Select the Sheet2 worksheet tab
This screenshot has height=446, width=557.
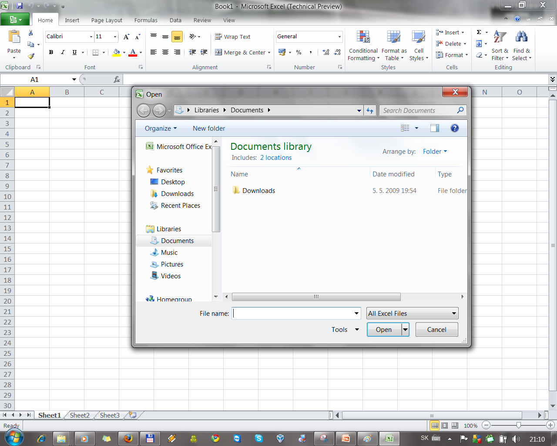click(x=80, y=416)
